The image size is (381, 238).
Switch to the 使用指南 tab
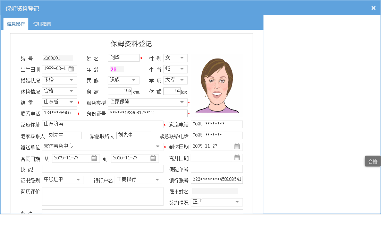coord(41,24)
